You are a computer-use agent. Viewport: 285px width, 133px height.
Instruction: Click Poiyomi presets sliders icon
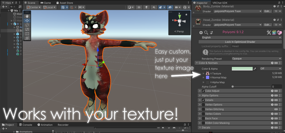211,33
